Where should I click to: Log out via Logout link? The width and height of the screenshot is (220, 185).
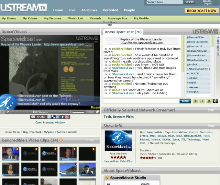(208, 4)
